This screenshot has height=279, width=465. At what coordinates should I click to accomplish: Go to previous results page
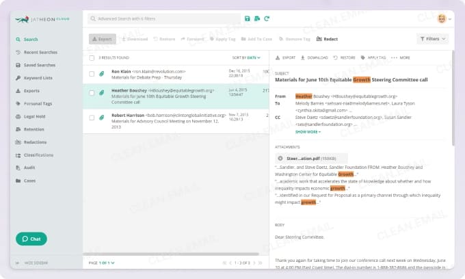pos(230,263)
